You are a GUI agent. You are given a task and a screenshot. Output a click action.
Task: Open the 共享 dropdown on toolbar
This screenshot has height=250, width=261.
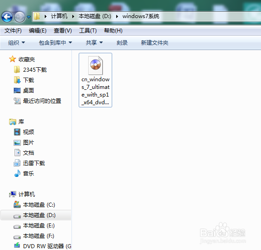(94, 43)
